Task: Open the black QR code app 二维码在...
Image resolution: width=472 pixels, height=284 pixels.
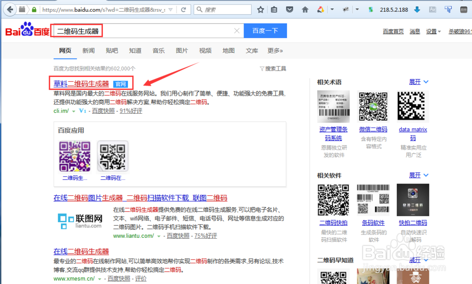Action: [113, 157]
